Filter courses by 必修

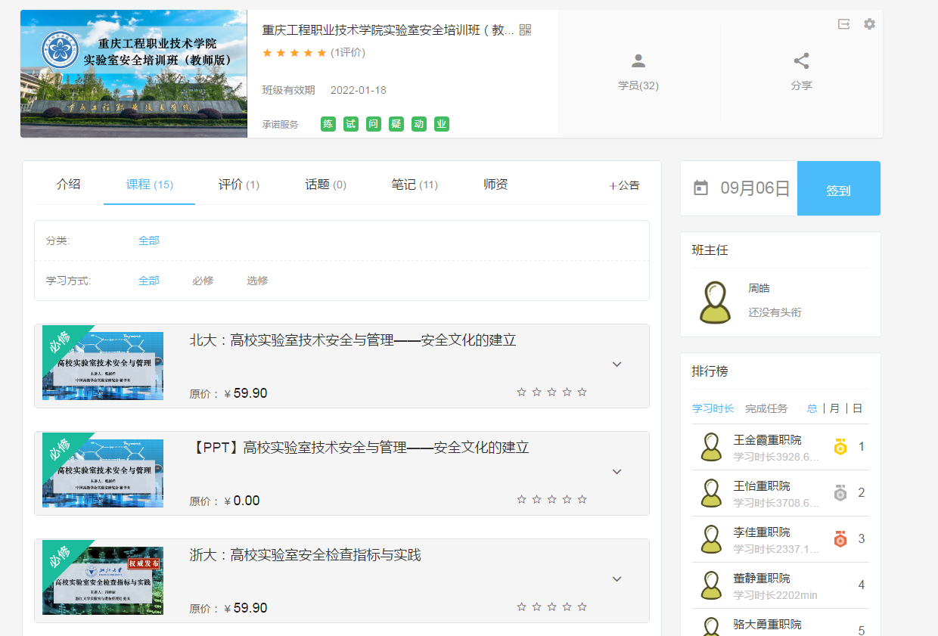point(203,281)
